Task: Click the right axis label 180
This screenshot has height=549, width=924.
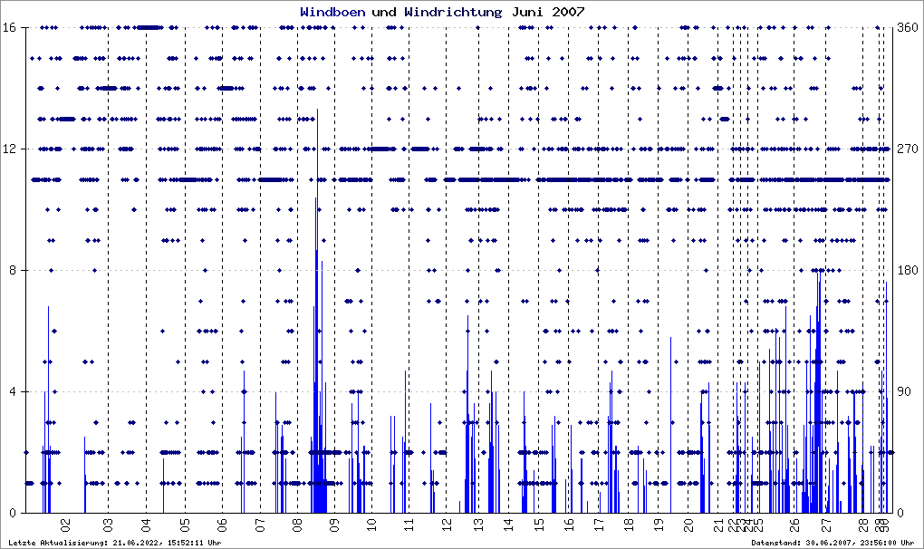Action: (908, 270)
